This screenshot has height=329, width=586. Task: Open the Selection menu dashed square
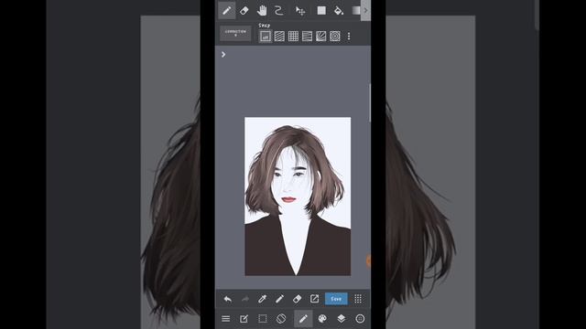coord(263,319)
